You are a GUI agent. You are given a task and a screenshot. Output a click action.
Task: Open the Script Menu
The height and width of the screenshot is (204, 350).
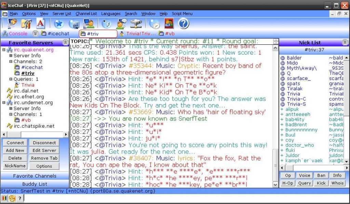(x=182, y=14)
